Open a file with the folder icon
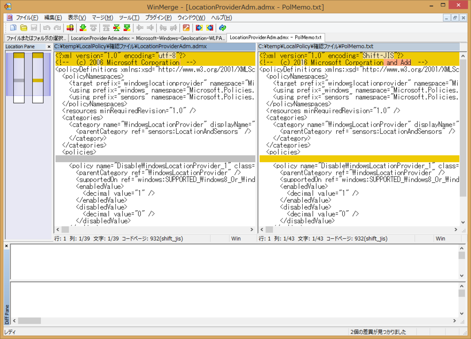 pyautogui.click(x=23, y=28)
